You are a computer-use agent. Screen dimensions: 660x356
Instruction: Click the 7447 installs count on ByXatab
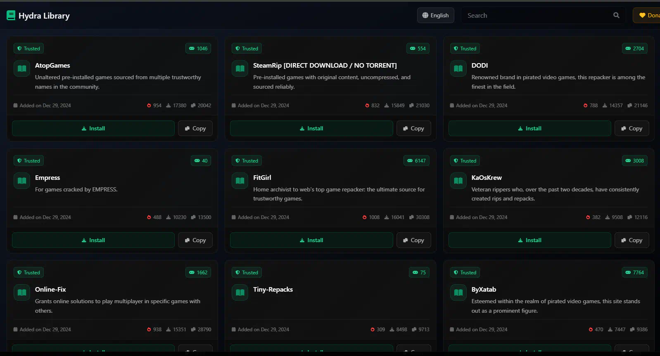617,329
